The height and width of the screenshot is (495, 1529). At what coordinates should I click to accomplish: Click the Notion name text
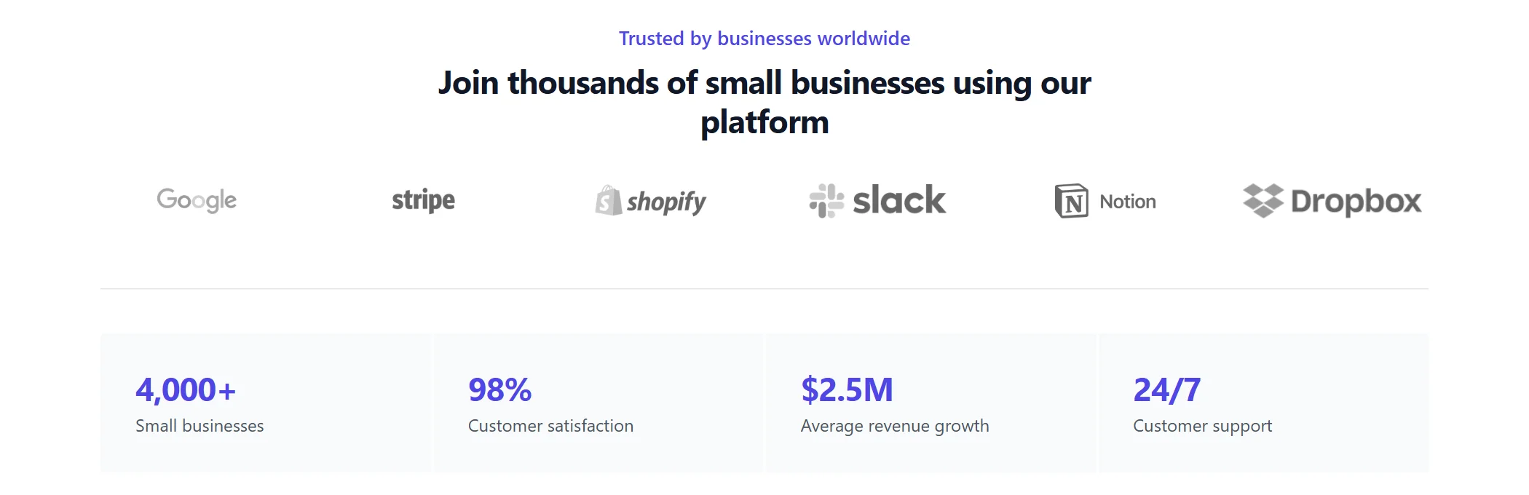pyautogui.click(x=1128, y=202)
